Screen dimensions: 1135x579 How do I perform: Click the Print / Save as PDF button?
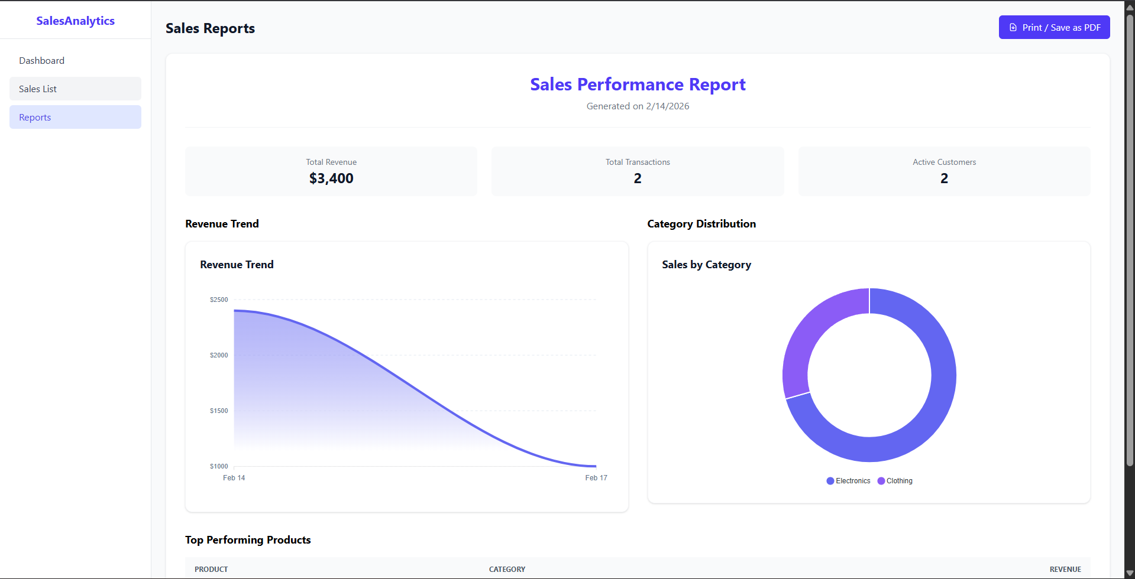[1054, 27]
